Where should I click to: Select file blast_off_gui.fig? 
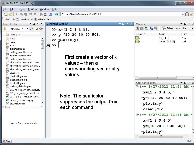[x=18, y=80]
